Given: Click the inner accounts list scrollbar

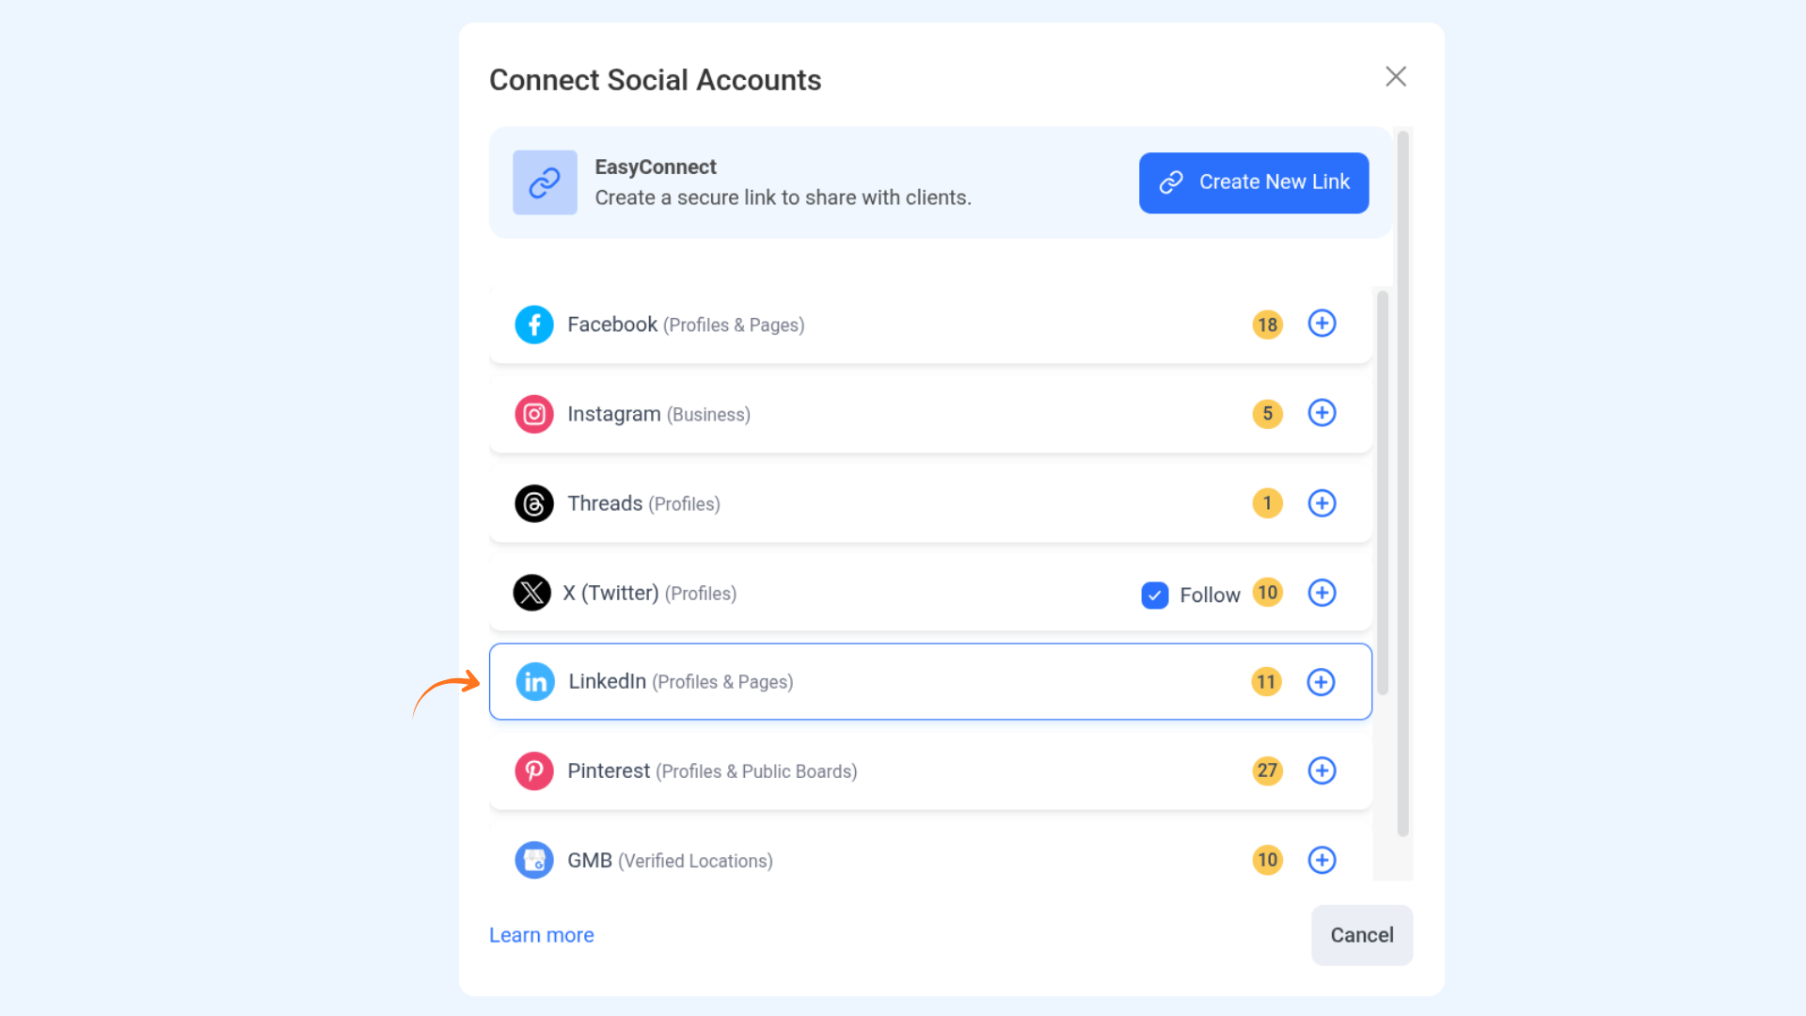Looking at the screenshot, I should pos(1382,492).
